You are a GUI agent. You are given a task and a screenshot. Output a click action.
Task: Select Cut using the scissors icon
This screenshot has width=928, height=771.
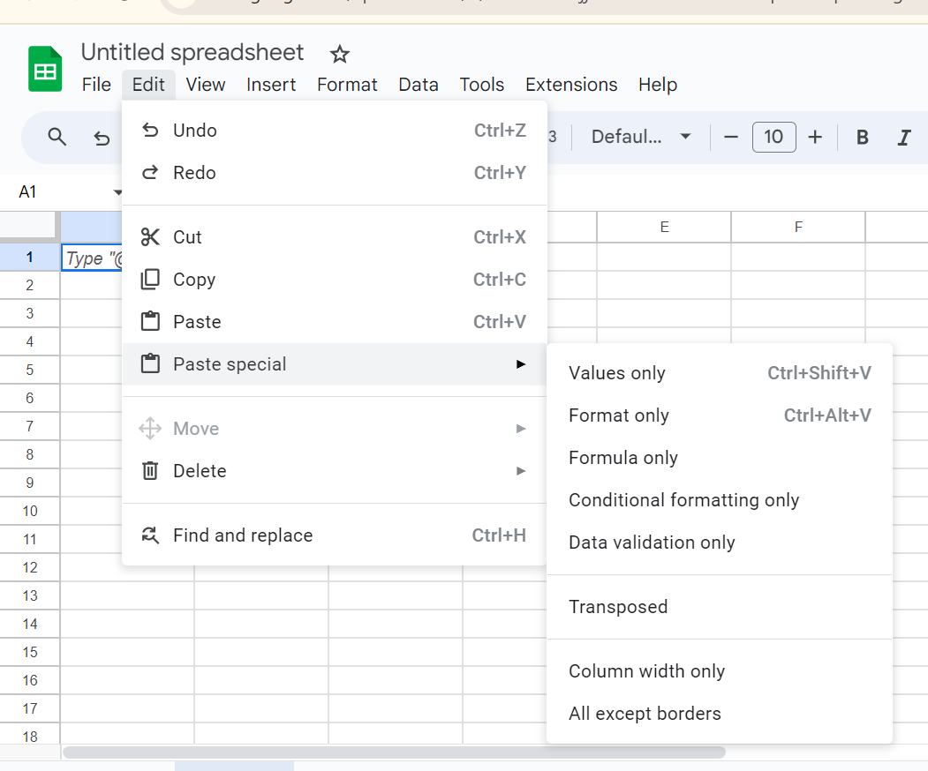point(151,236)
